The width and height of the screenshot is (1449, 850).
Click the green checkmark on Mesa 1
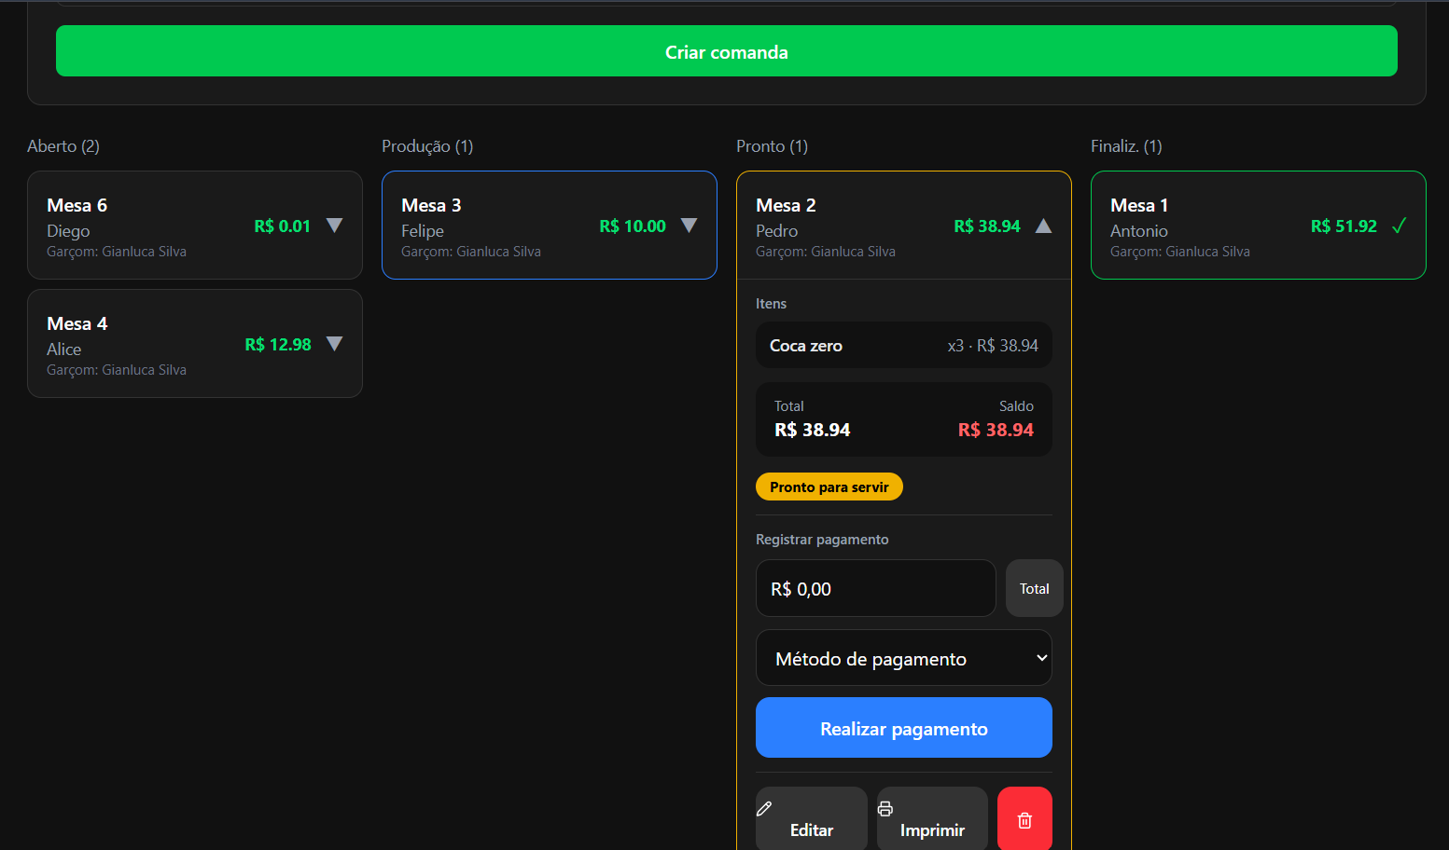1399,226
